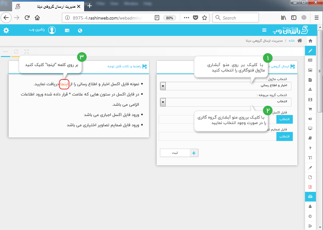Open the copyright icon in sidebar

310,216
